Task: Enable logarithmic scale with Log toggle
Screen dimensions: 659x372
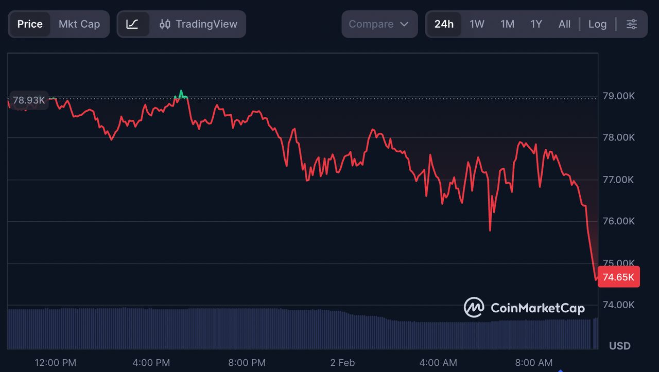Action: point(597,24)
